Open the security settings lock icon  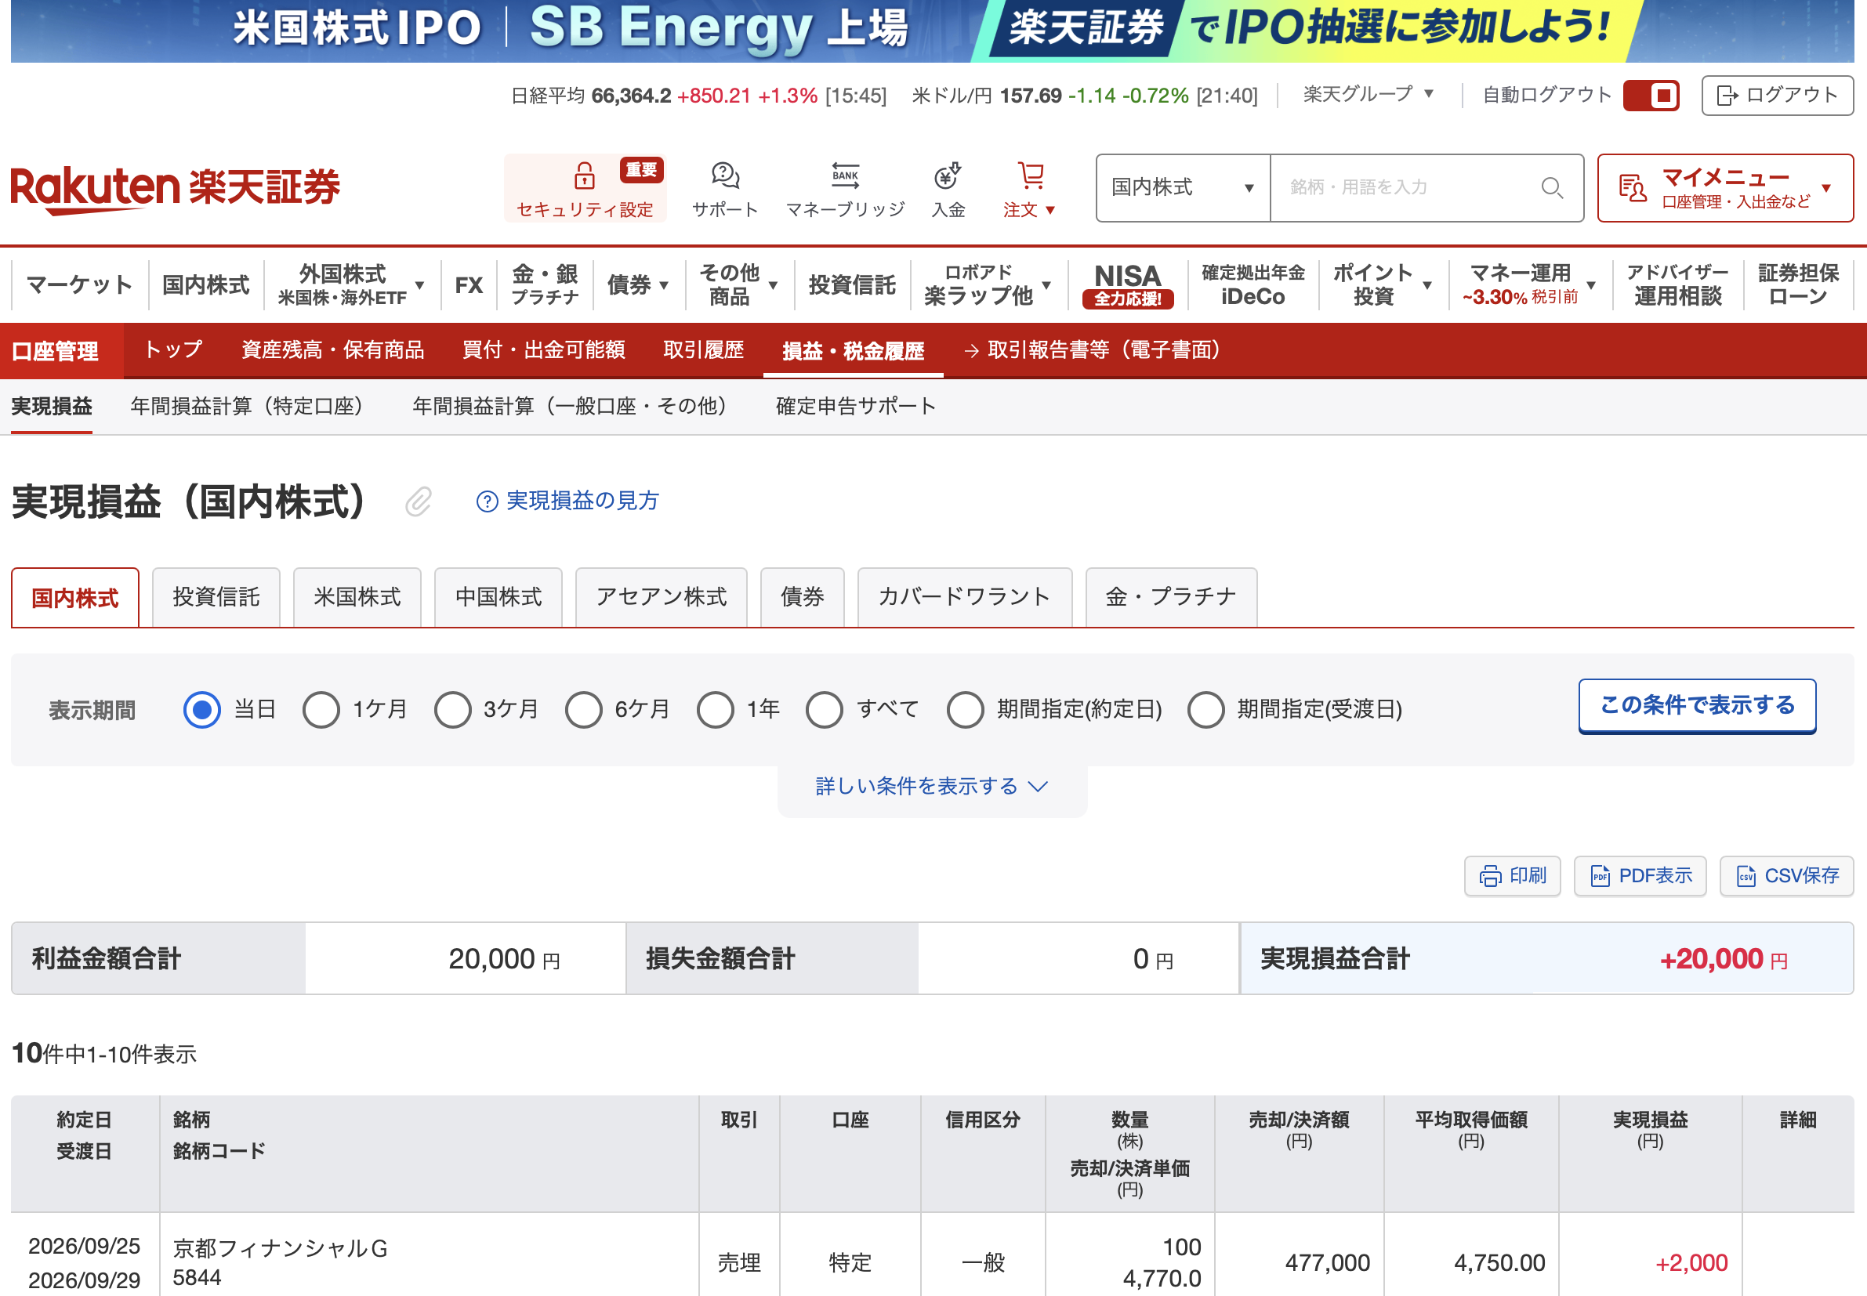click(584, 175)
